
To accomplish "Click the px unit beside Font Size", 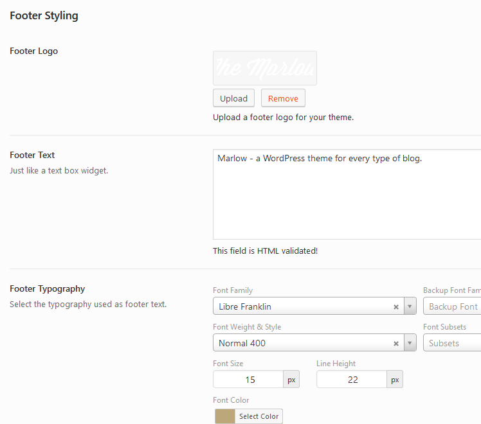I will pyautogui.click(x=291, y=380).
